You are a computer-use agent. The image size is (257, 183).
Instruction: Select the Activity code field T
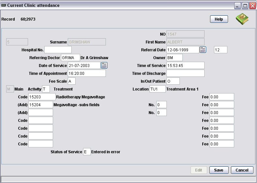tap(46, 89)
